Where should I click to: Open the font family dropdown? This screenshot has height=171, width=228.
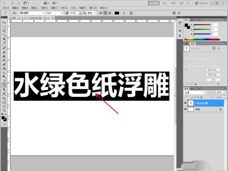point(32,13)
